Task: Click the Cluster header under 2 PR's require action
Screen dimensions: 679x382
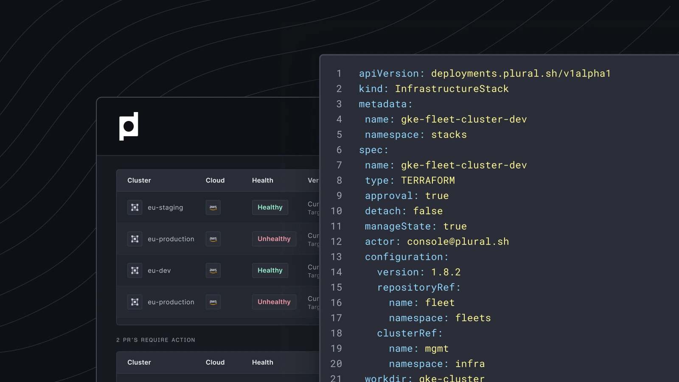Action: pos(139,362)
